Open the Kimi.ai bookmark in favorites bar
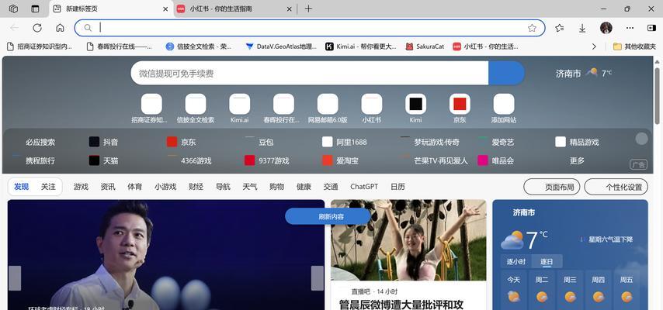Image resolution: width=663 pixels, height=310 pixels. tap(361, 46)
